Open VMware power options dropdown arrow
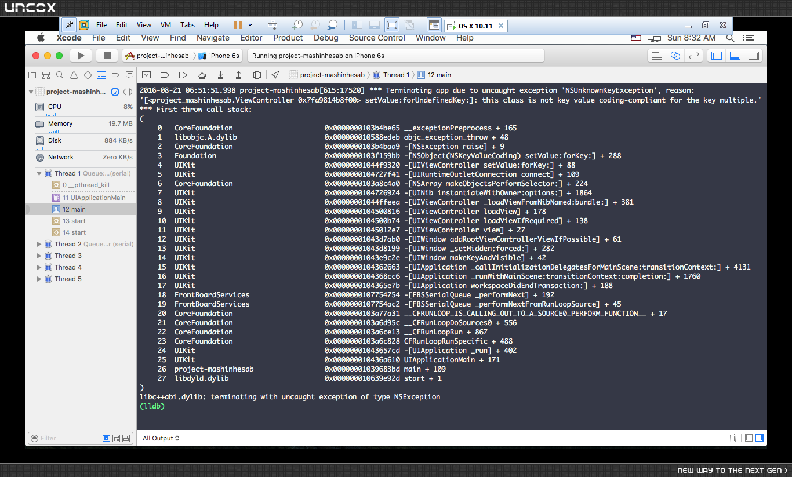Viewport: 792px width, 477px height. pos(250,25)
